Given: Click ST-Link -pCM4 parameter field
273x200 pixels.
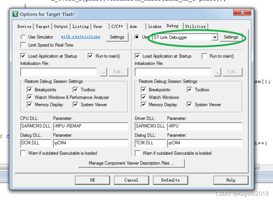Looking at the screenshot, I should (205, 143).
